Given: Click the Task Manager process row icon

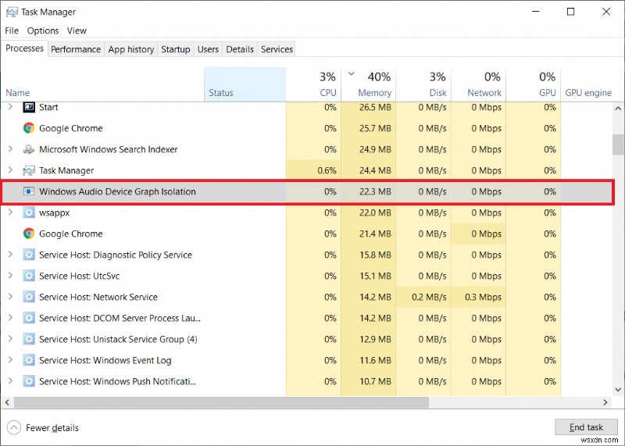Looking at the screenshot, I should click(29, 170).
